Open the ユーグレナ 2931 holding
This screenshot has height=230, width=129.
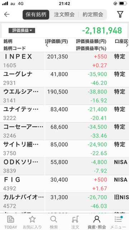tap(64, 78)
